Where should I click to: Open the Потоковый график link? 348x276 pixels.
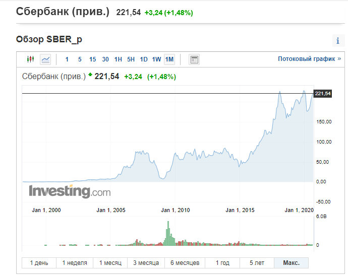pos(306,59)
